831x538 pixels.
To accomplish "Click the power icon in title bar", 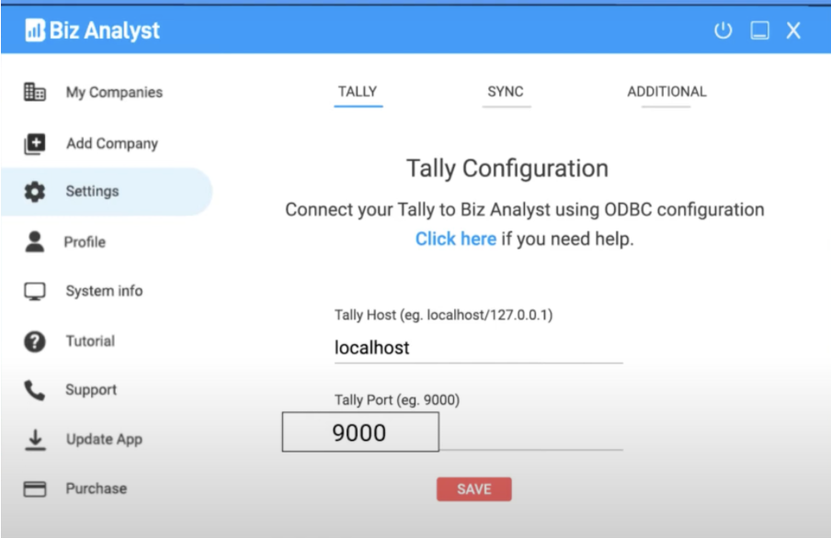I will pyautogui.click(x=723, y=30).
